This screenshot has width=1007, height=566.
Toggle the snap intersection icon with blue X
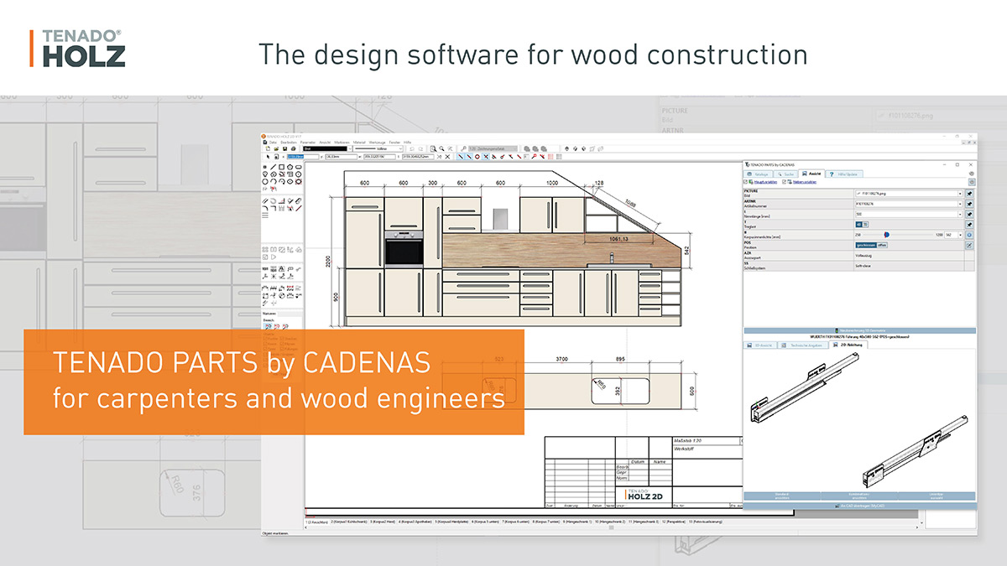tap(486, 157)
